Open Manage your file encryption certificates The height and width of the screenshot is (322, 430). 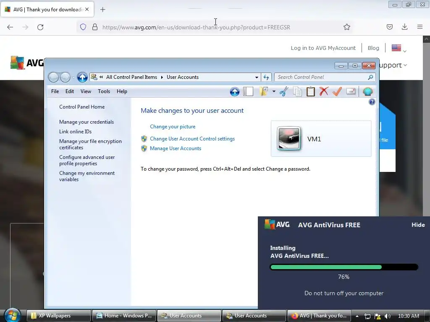pyautogui.click(x=91, y=144)
